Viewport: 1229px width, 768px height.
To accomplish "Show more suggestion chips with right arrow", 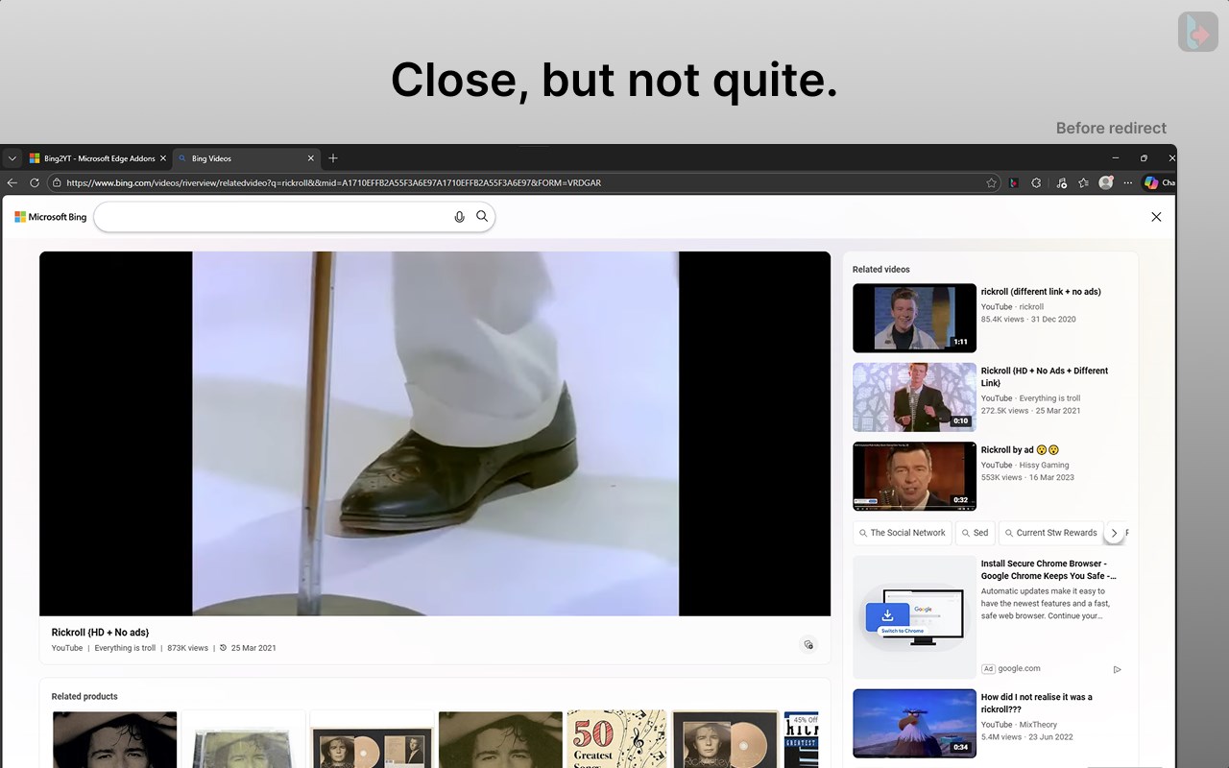I will tap(1114, 533).
